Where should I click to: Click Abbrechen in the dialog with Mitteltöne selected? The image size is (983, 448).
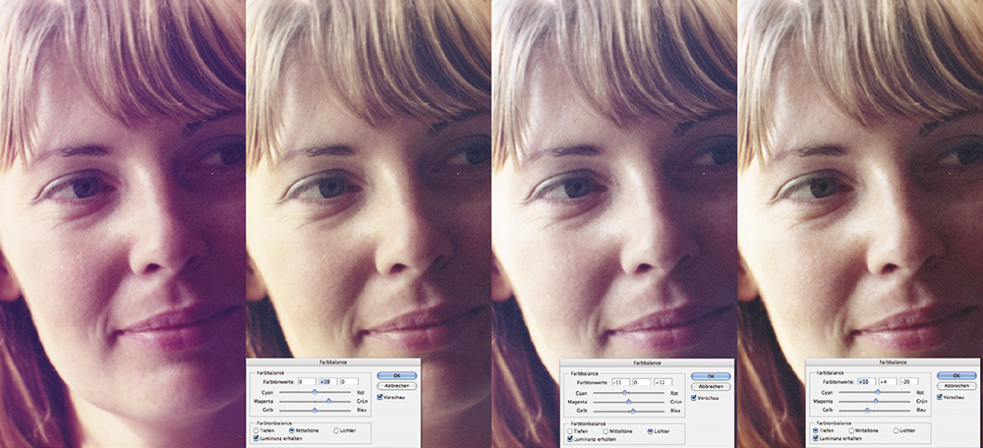[397, 386]
